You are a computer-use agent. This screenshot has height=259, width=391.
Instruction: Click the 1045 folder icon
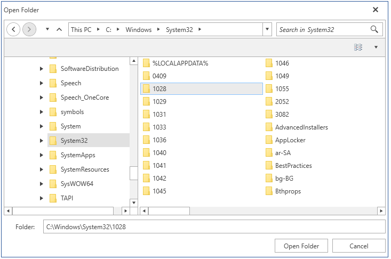[x=146, y=191]
